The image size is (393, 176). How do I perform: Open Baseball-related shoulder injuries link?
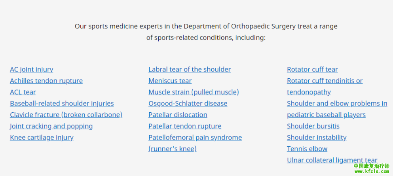[62, 103]
